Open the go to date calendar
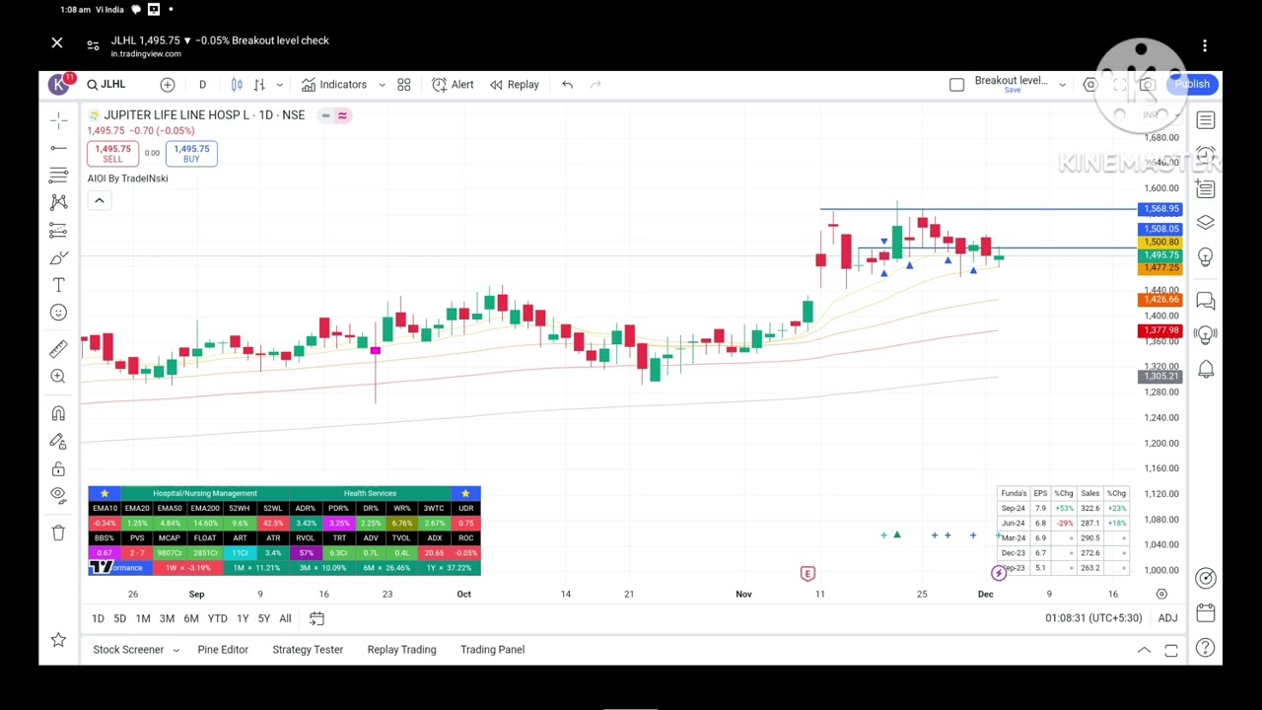The height and width of the screenshot is (710, 1262). point(316,618)
